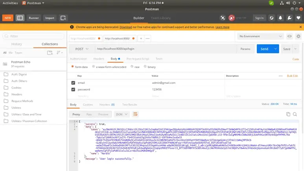Expand the No Environment dropdown

coord(260,36)
